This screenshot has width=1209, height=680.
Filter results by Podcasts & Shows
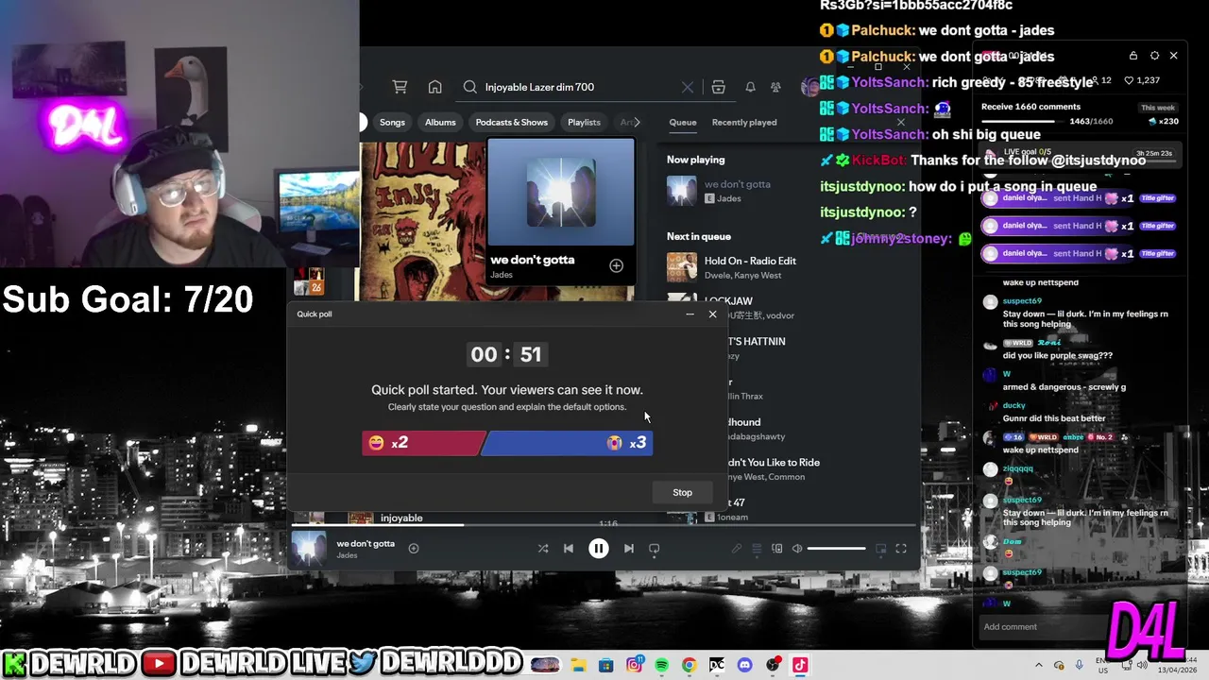tap(511, 122)
